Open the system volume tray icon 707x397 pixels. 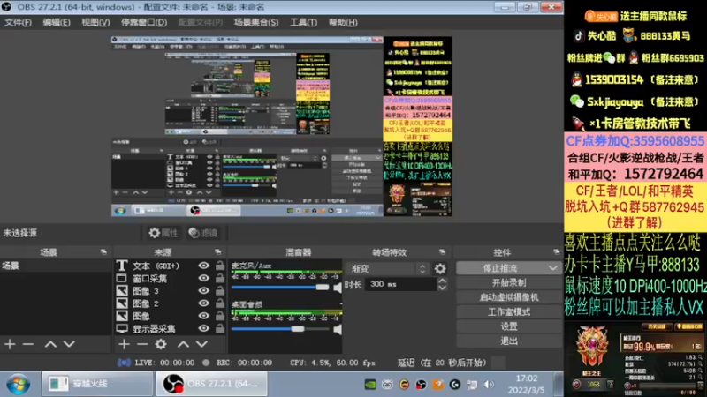pos(489,385)
